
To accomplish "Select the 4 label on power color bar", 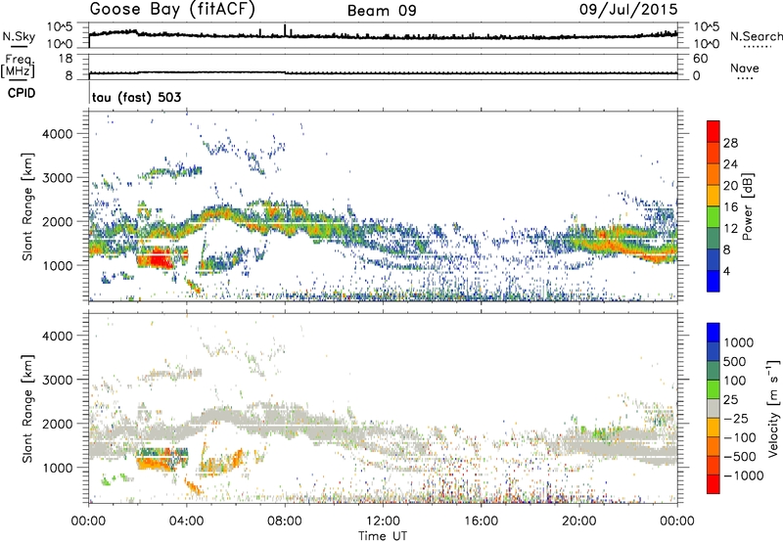I will coord(726,272).
